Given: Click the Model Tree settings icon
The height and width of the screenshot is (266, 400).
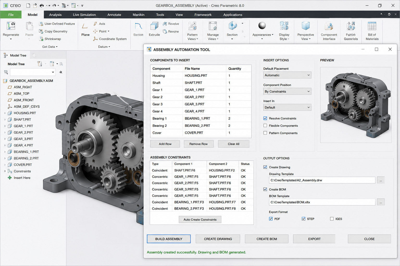Looking at the screenshot, I should click(x=39, y=64).
